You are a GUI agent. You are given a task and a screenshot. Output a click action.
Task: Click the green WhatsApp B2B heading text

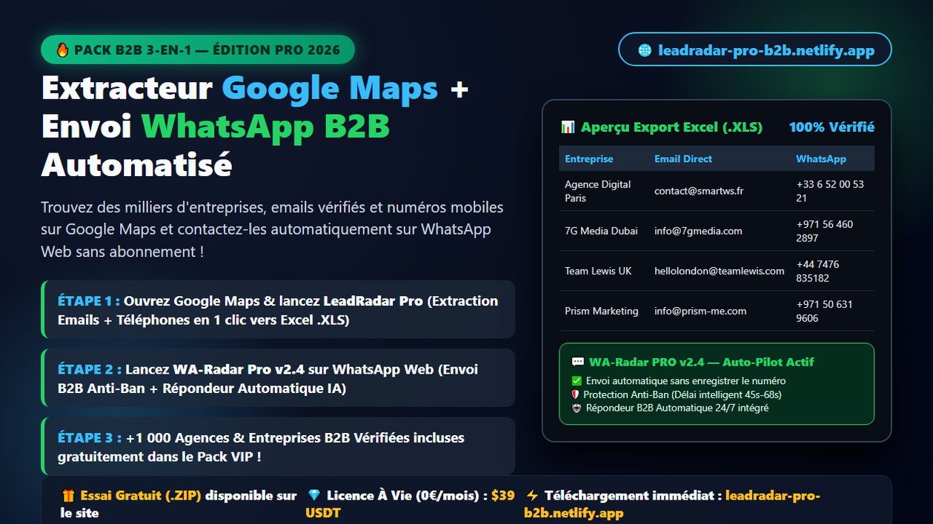click(x=265, y=127)
